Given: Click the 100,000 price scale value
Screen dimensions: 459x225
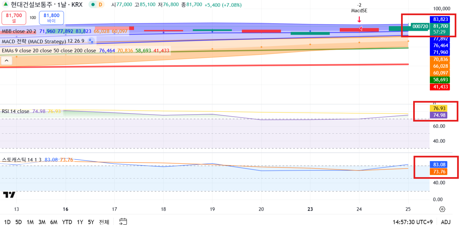Looking at the screenshot, I should 441,9.
